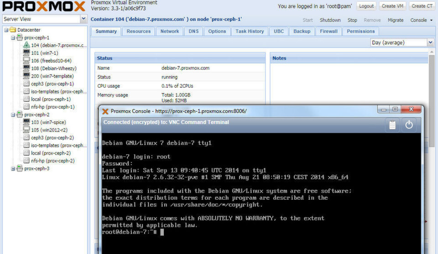Click the Create CT button
The width and height of the screenshot is (438, 254).
pos(422,6)
